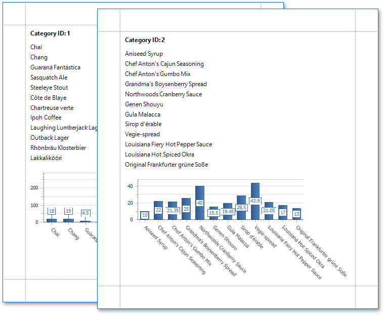Select Aniseed Syrup in the product list
The image size is (384, 315).
(x=144, y=54)
